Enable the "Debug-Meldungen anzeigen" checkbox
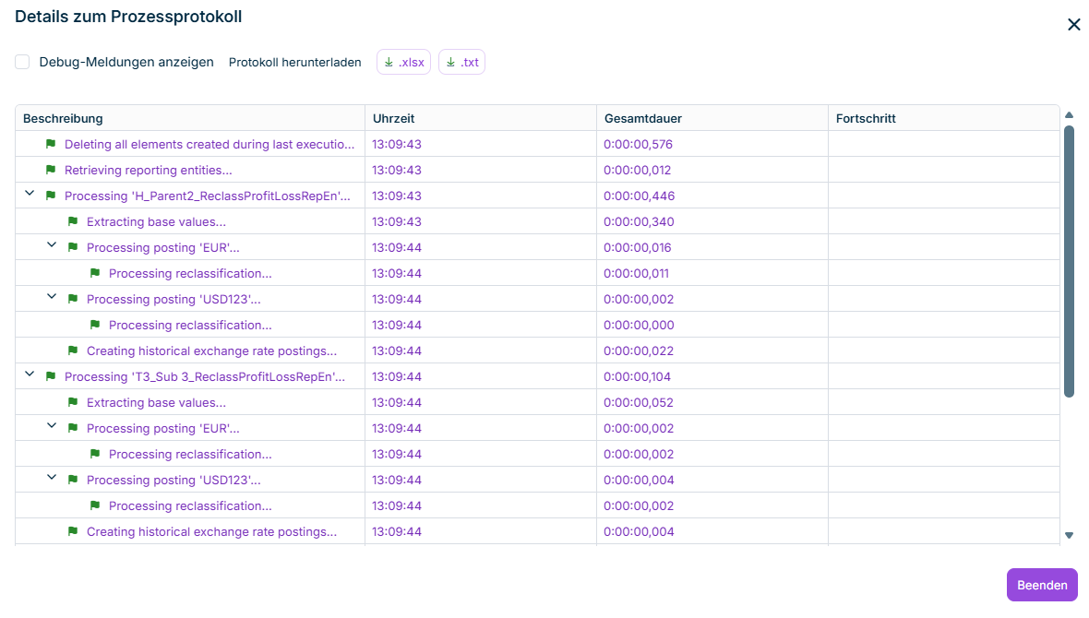Viewport: 1089px width, 618px height. click(x=22, y=62)
